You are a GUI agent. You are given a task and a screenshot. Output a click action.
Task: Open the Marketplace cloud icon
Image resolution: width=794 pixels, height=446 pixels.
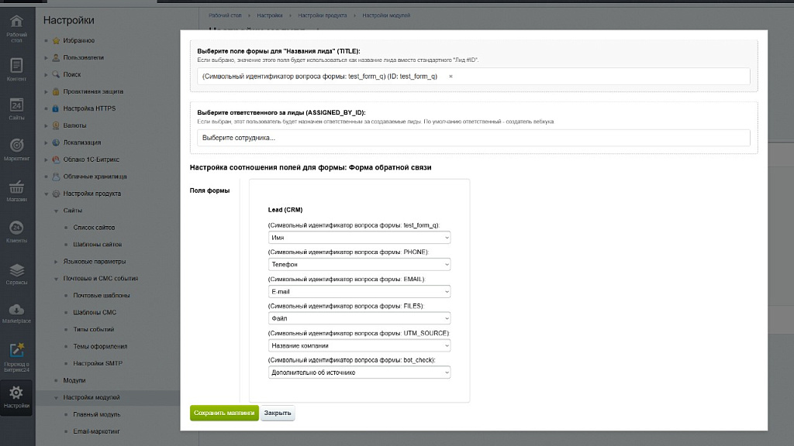(x=16, y=310)
